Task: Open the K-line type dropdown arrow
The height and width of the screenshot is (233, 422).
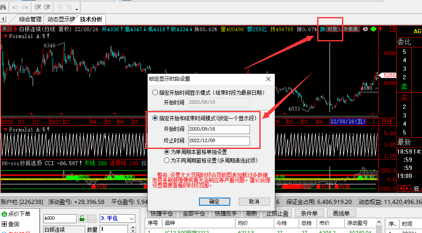Action: pyautogui.click(x=10, y=29)
